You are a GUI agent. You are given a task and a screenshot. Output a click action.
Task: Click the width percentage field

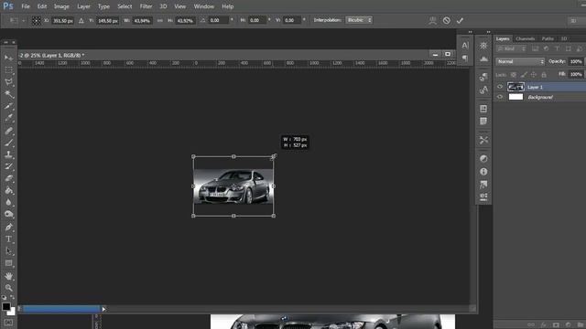tap(142, 20)
